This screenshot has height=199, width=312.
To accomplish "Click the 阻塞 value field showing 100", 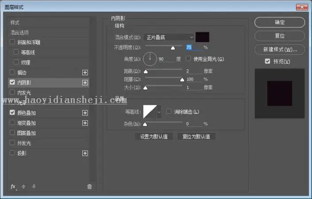I will (x=194, y=79).
